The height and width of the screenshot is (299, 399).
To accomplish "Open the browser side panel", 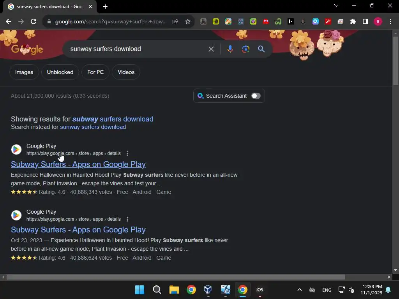I will tap(365, 22).
